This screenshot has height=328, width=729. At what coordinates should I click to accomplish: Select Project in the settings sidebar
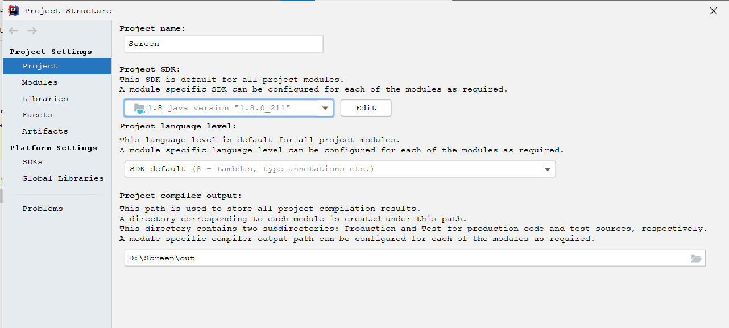[x=40, y=65]
